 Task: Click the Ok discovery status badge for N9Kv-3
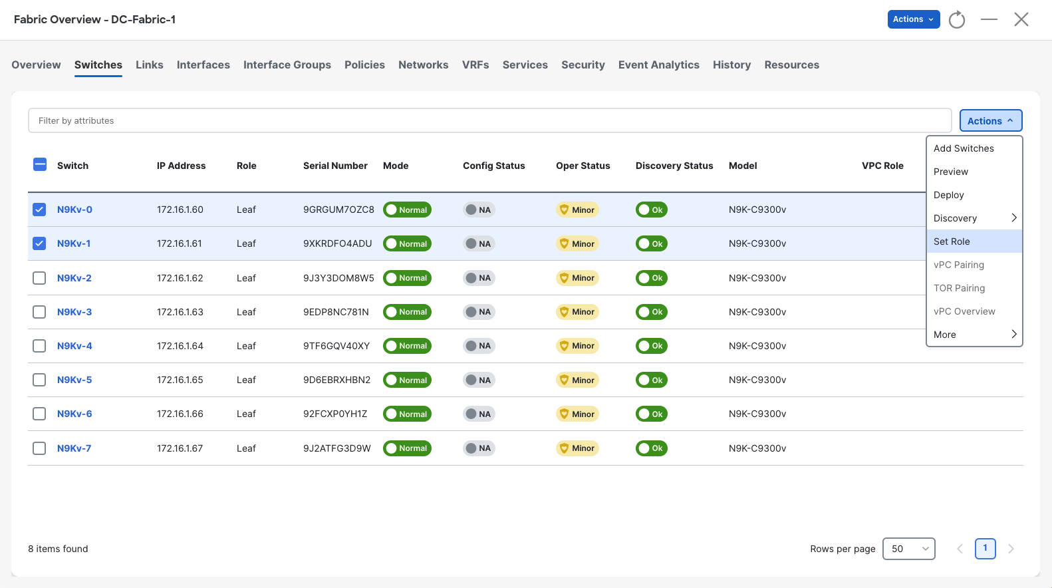tap(651, 312)
